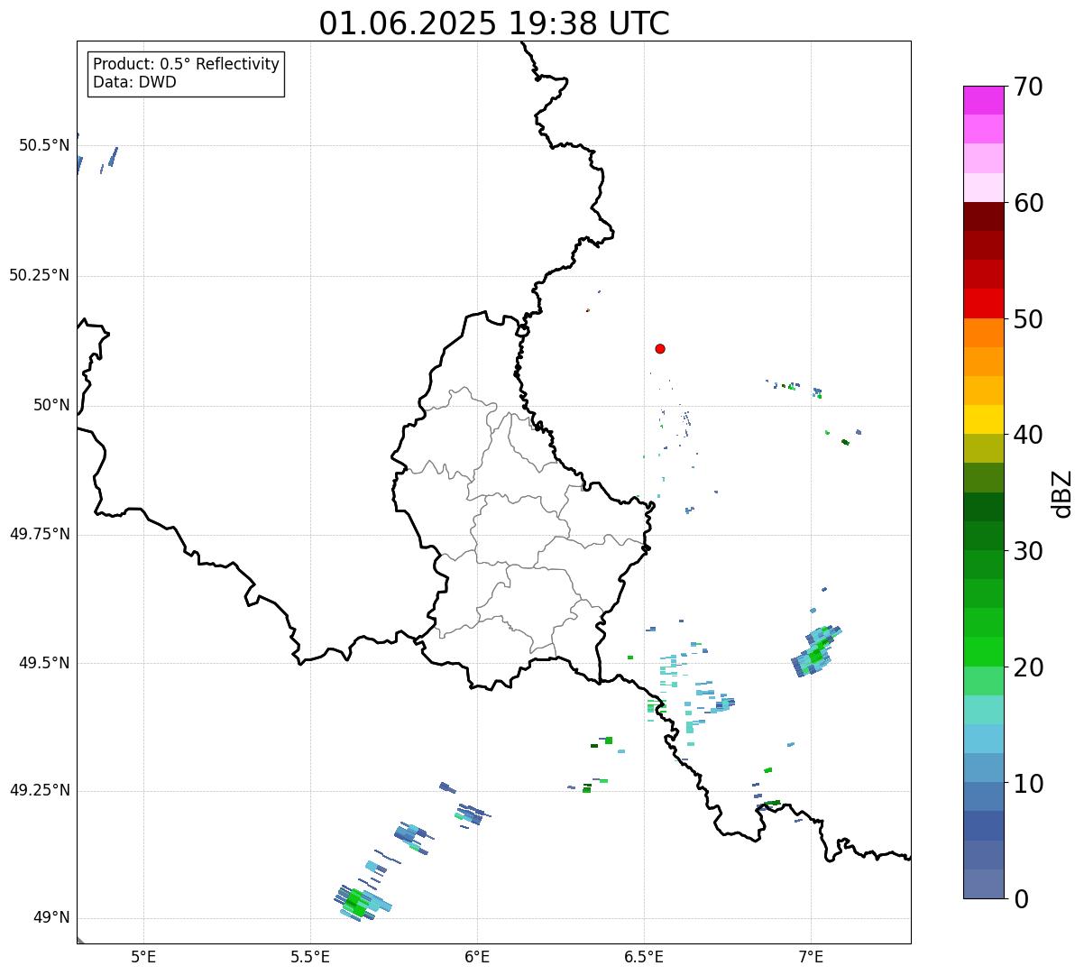The height and width of the screenshot is (975, 1084).
Task: Click the 70 value on colorbar
Action: pyautogui.click(x=1028, y=87)
